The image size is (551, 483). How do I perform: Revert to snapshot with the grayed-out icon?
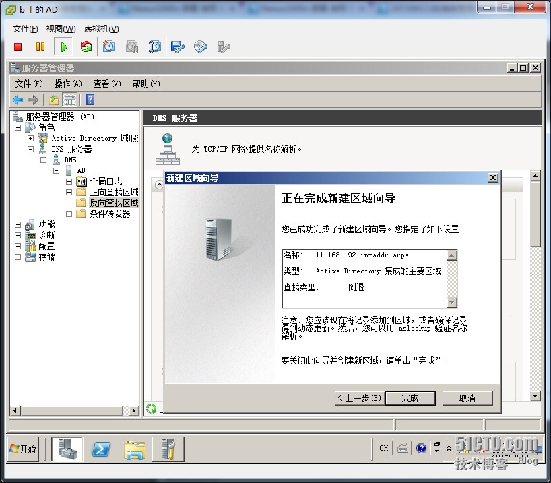(x=132, y=46)
